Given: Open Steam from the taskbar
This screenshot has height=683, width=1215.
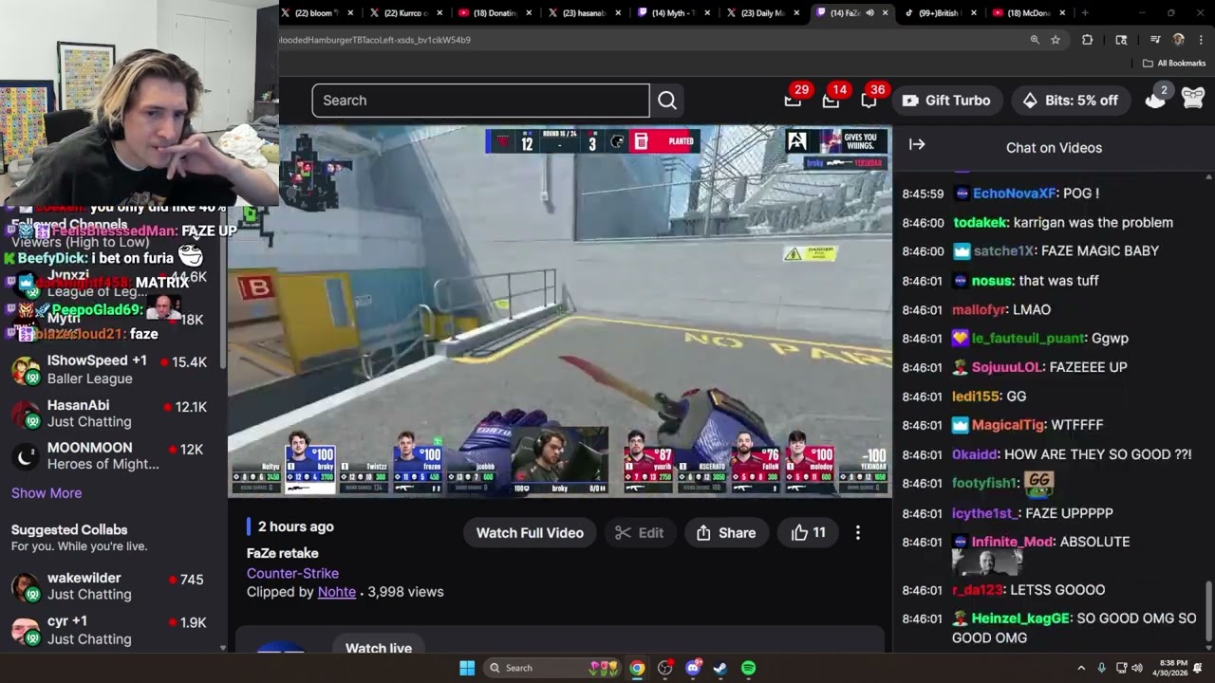Looking at the screenshot, I should pyautogui.click(x=720, y=668).
